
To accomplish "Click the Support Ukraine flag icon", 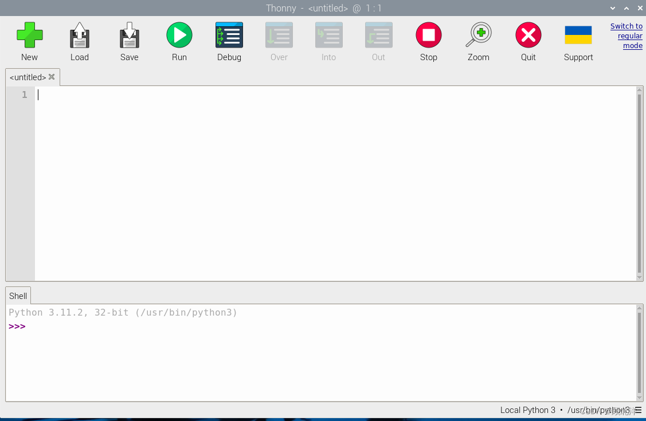I will point(578,36).
